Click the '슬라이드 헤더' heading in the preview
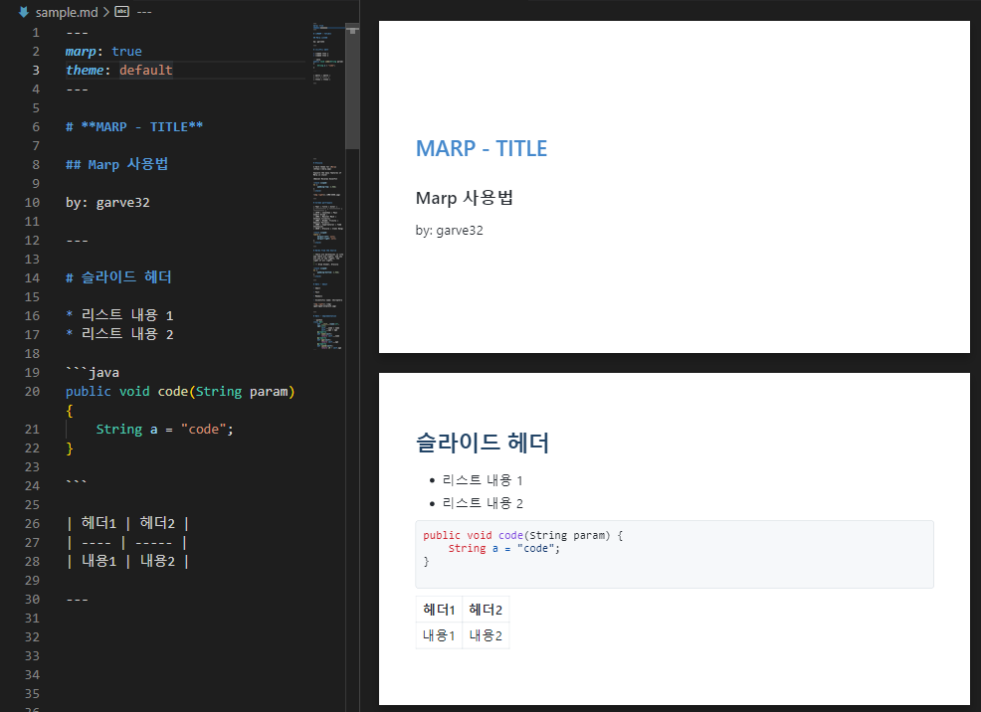The width and height of the screenshot is (981, 712). point(482,443)
